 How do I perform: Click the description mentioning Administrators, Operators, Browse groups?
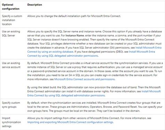95,107
